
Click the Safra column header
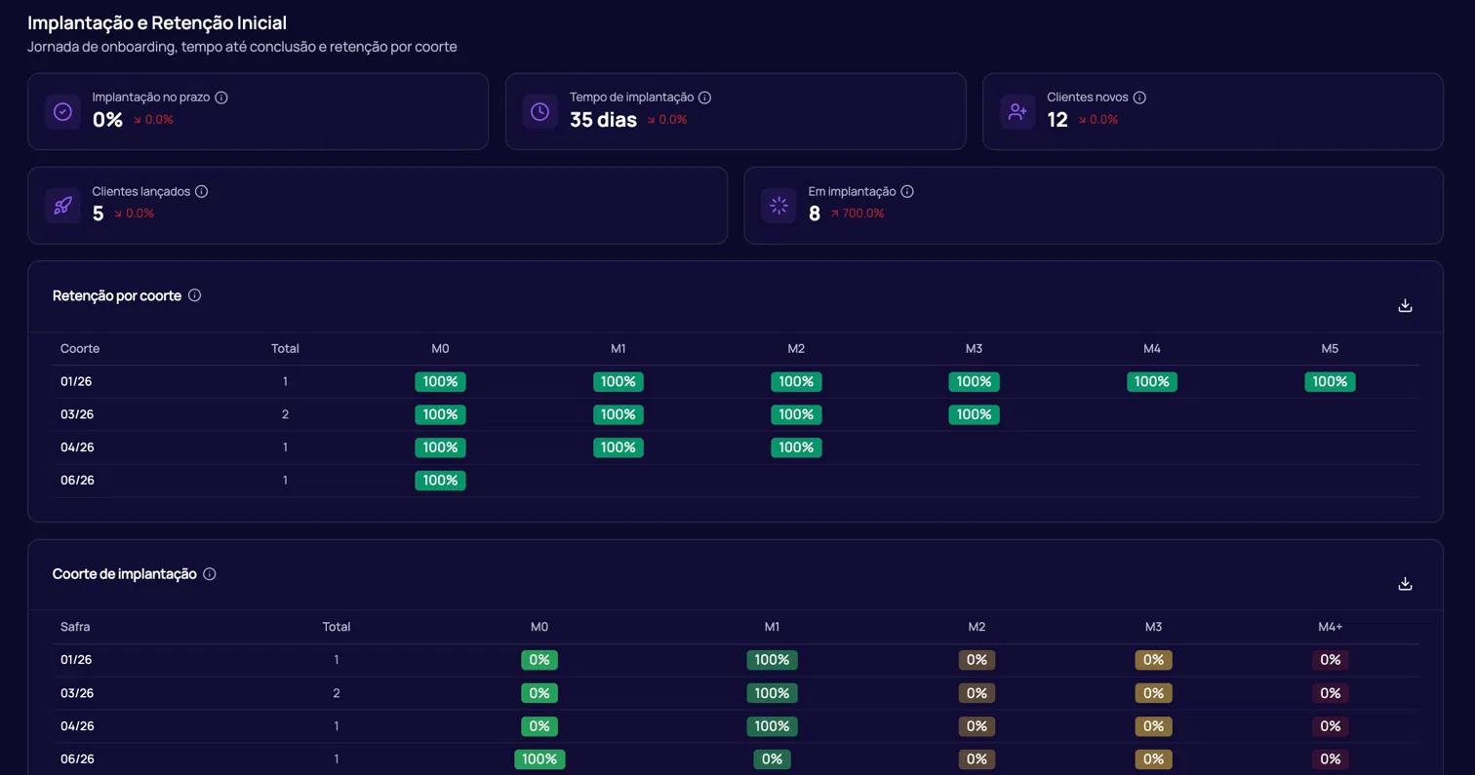click(75, 627)
